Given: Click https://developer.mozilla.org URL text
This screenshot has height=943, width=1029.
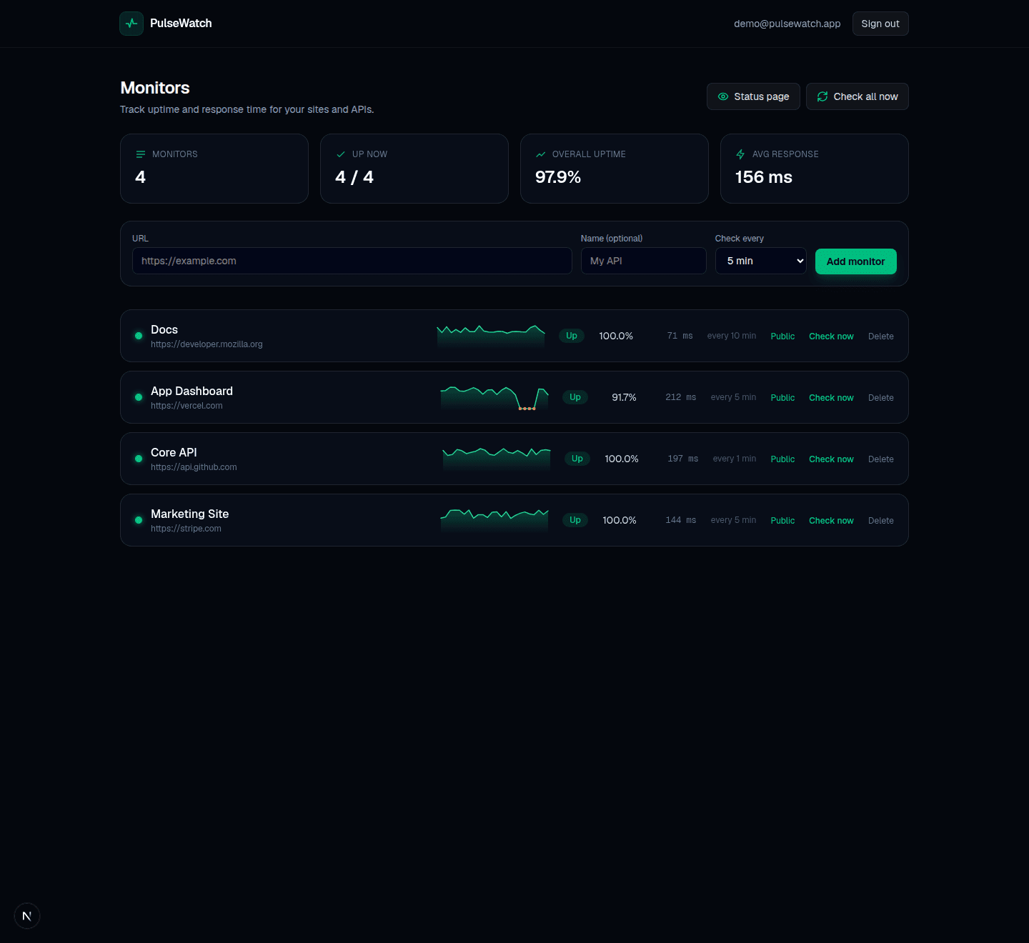Looking at the screenshot, I should (207, 344).
